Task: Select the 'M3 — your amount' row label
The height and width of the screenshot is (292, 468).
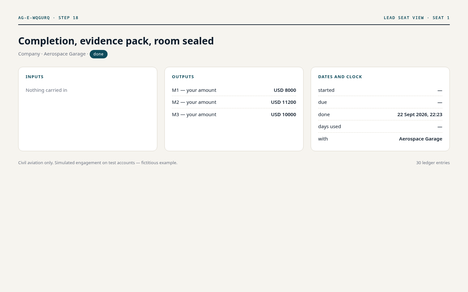Action: [x=194, y=115]
